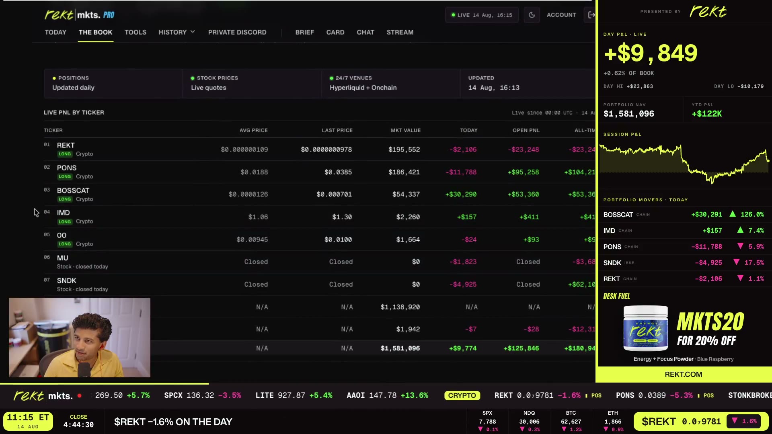Select the PONS ticker row name
Screen dimensions: 772x434
click(x=66, y=168)
